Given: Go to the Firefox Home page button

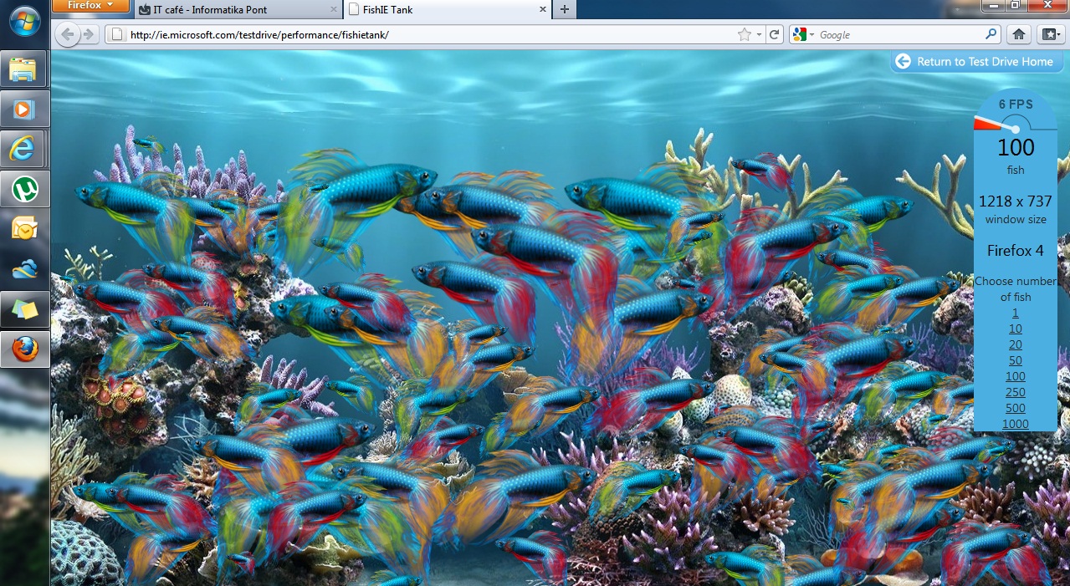Looking at the screenshot, I should [x=1018, y=34].
